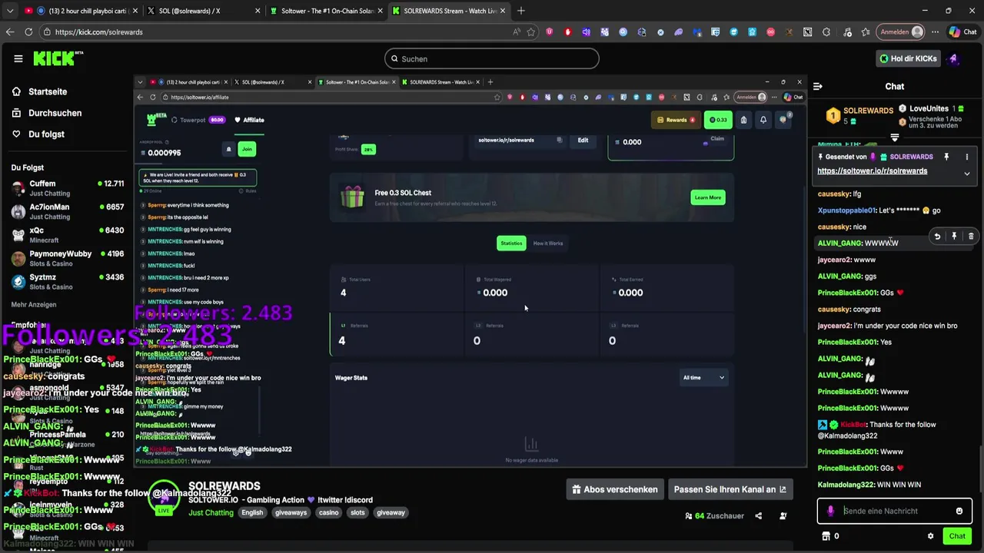984x553 pixels.
Task: Click Passen Sie Ihren Kanal an
Action: [x=730, y=489]
